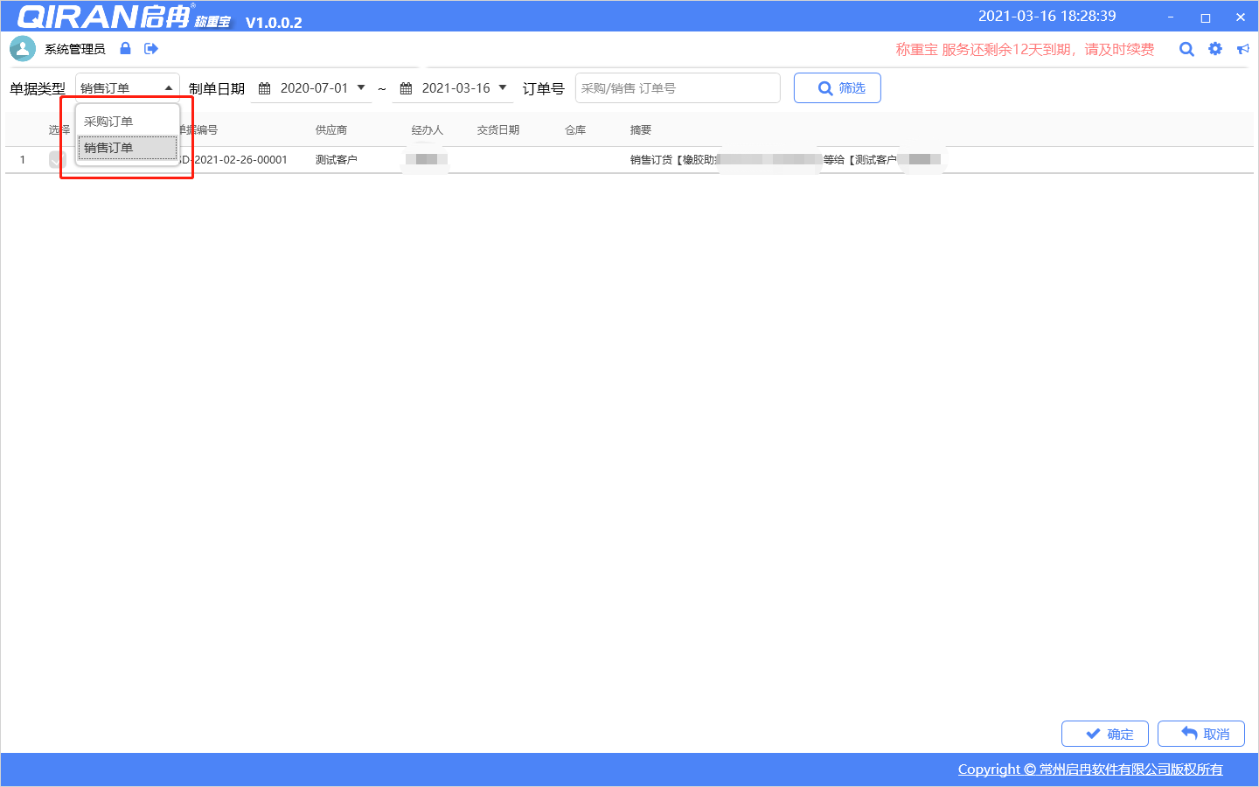Viewport: 1259px width, 787px height.
Task: Click calendar icon beside 2020-07-01
Action: click(x=265, y=88)
